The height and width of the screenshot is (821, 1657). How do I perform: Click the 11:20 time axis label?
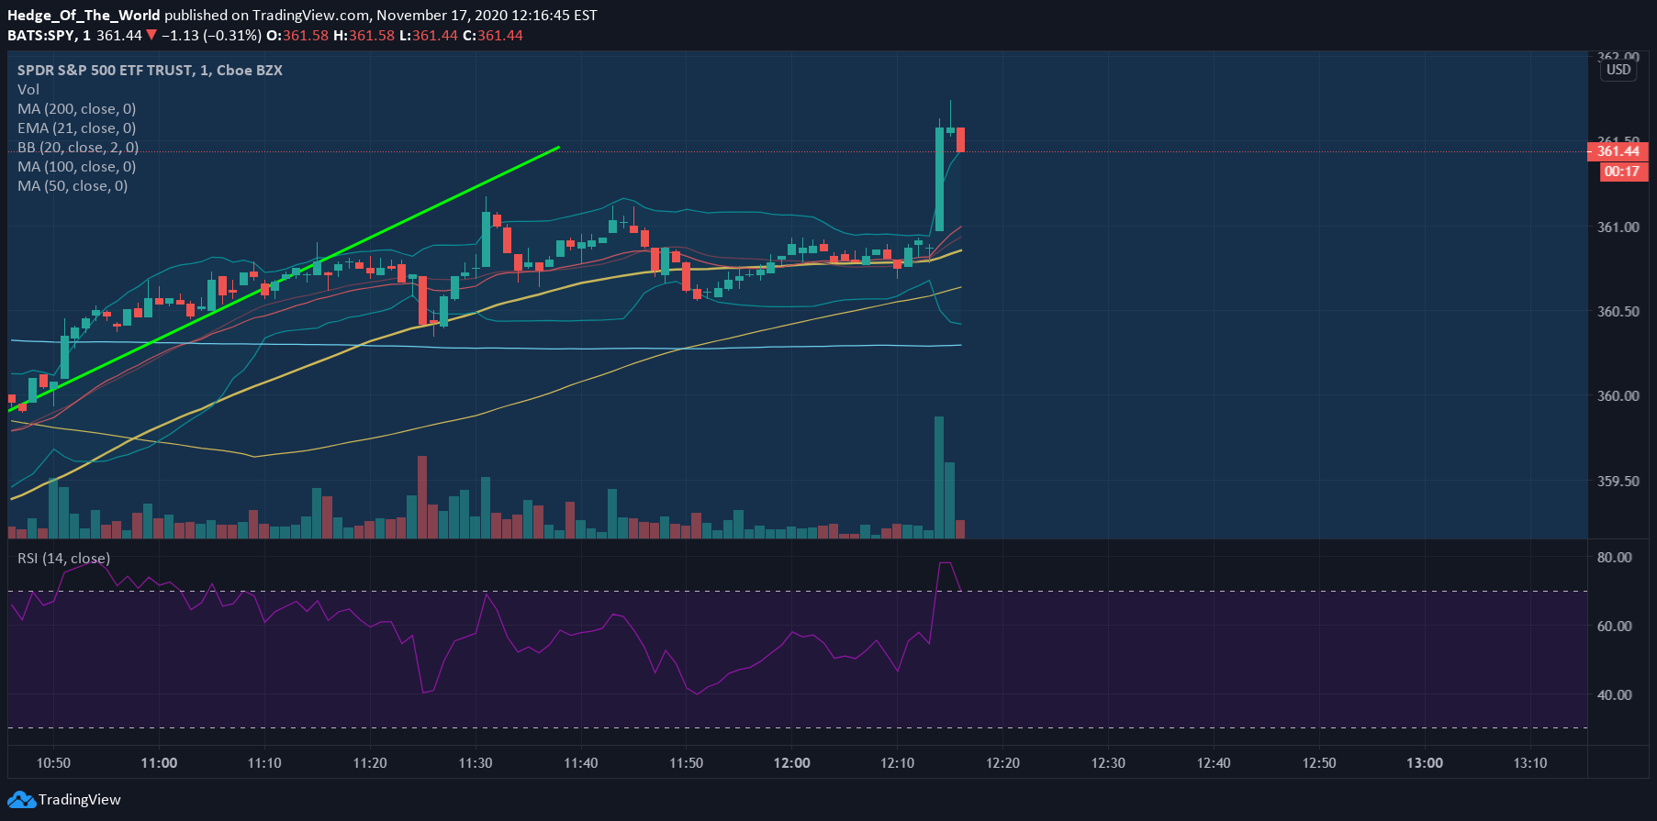[x=370, y=763]
